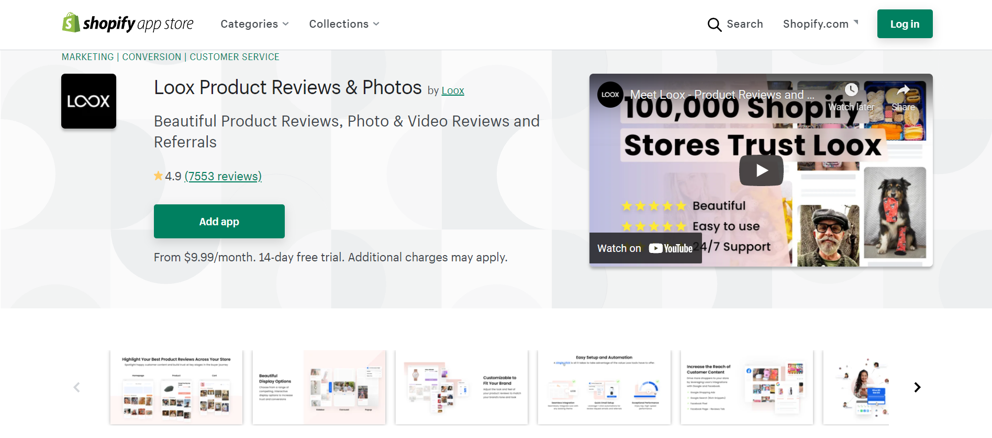992x438 pixels.
Task: Select the From $9.99/month pricing text
Action: coord(331,257)
